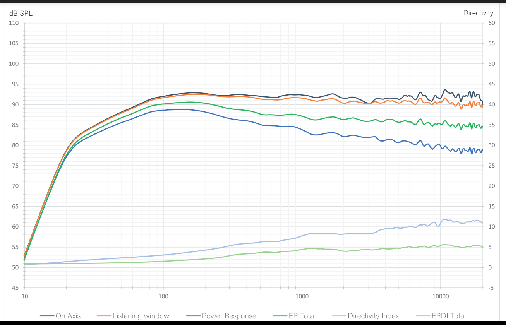Select the Directivity axis title
This screenshot has height=325, width=506.
[x=478, y=13]
